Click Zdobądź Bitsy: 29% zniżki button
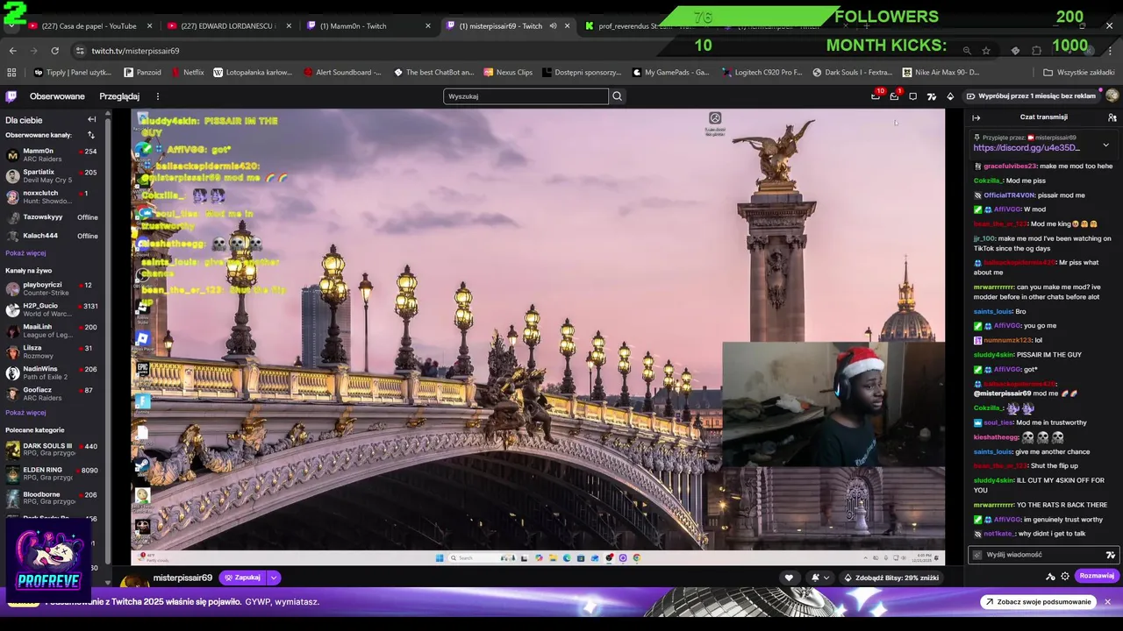 (891, 578)
